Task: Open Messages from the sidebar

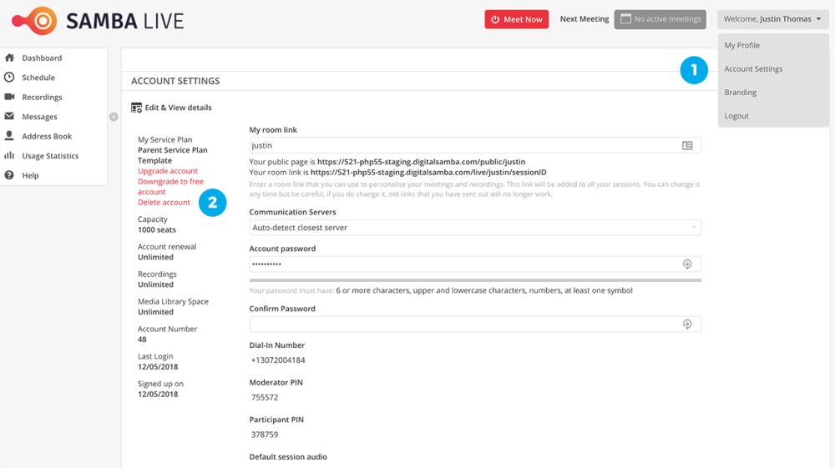Action: point(39,117)
